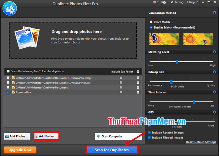Click the left sunflower butterfly sample thumbnail

click(164, 39)
